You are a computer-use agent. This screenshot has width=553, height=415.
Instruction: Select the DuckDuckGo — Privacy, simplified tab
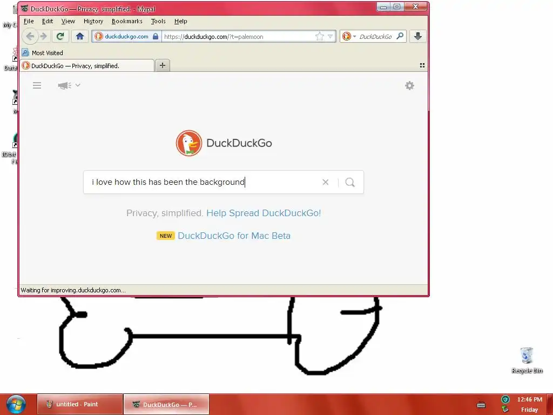click(87, 65)
